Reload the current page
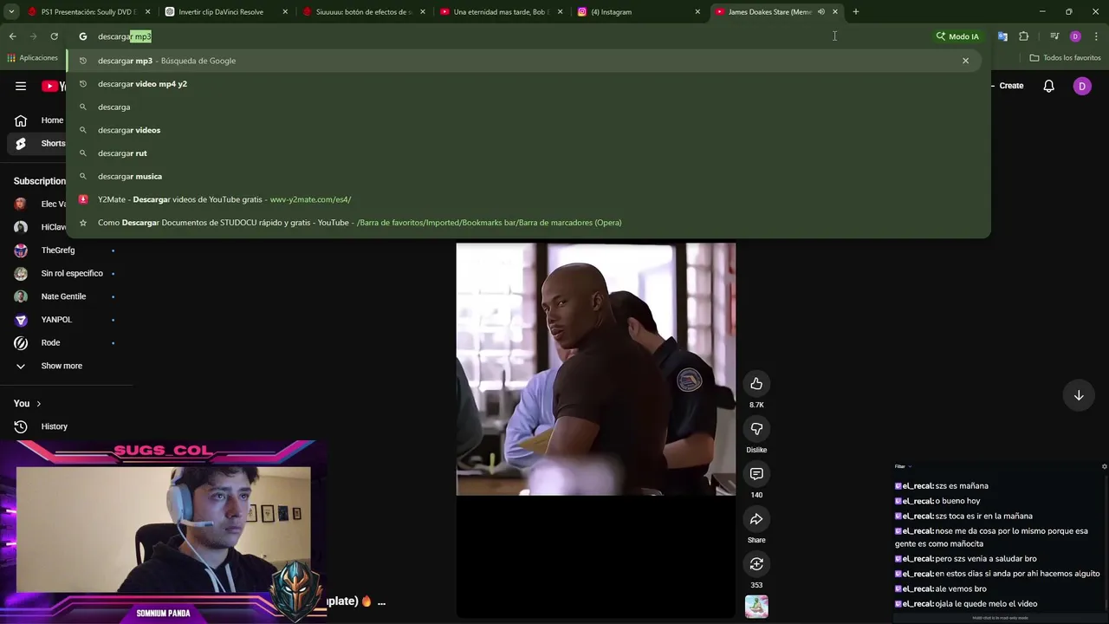 tap(54, 36)
